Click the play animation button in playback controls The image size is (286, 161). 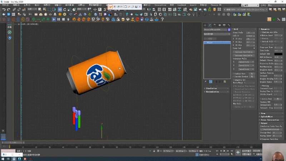tap(225, 151)
